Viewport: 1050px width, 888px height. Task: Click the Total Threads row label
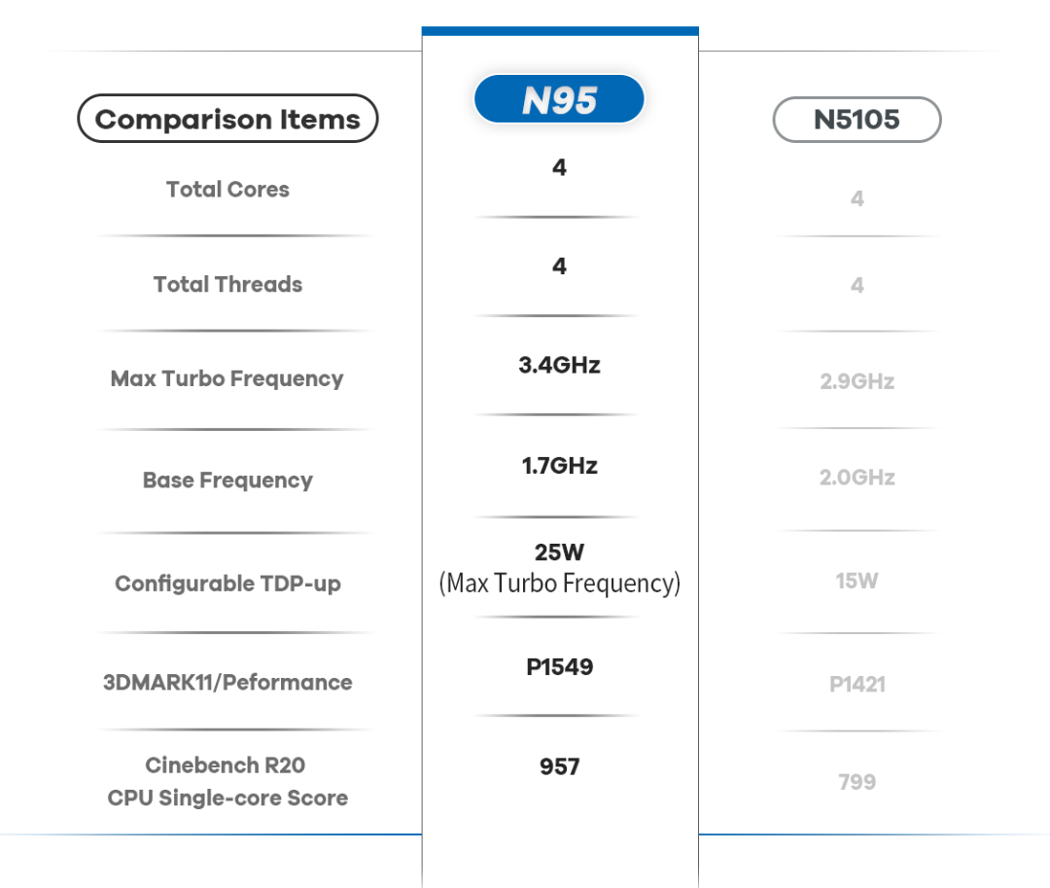(x=227, y=285)
